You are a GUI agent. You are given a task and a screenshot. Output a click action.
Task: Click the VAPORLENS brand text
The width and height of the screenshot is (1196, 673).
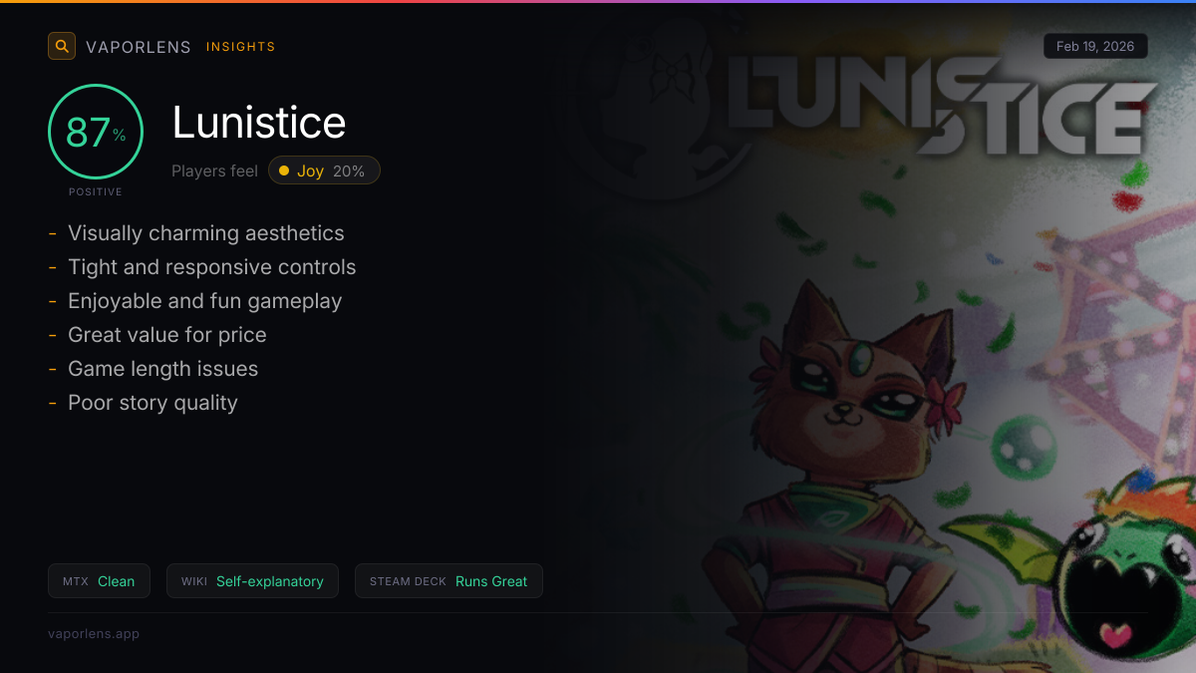(139, 47)
